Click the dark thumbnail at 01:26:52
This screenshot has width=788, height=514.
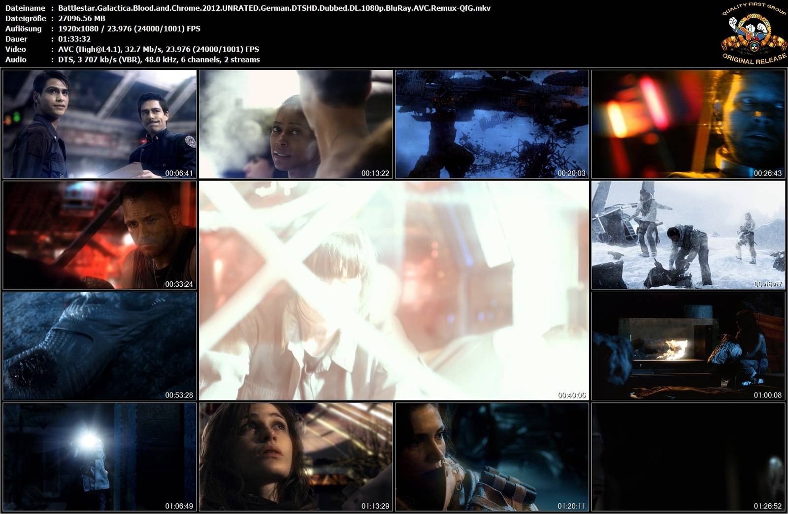688,457
